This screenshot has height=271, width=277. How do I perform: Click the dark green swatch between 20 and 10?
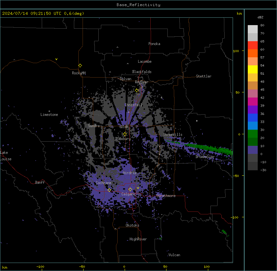[253, 142]
